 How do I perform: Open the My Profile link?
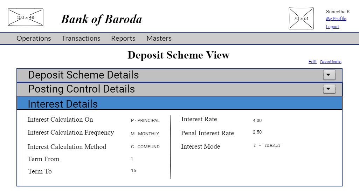336,19
